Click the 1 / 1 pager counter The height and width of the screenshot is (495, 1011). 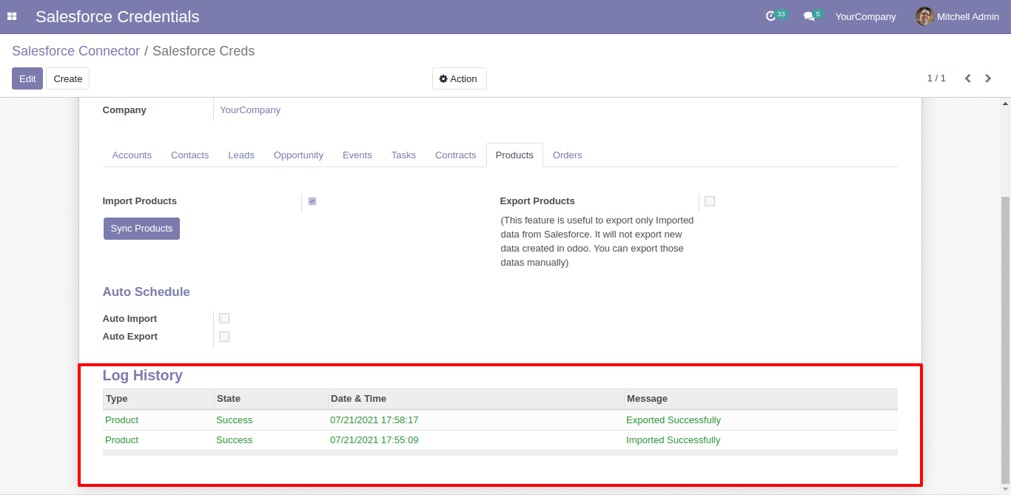[936, 78]
